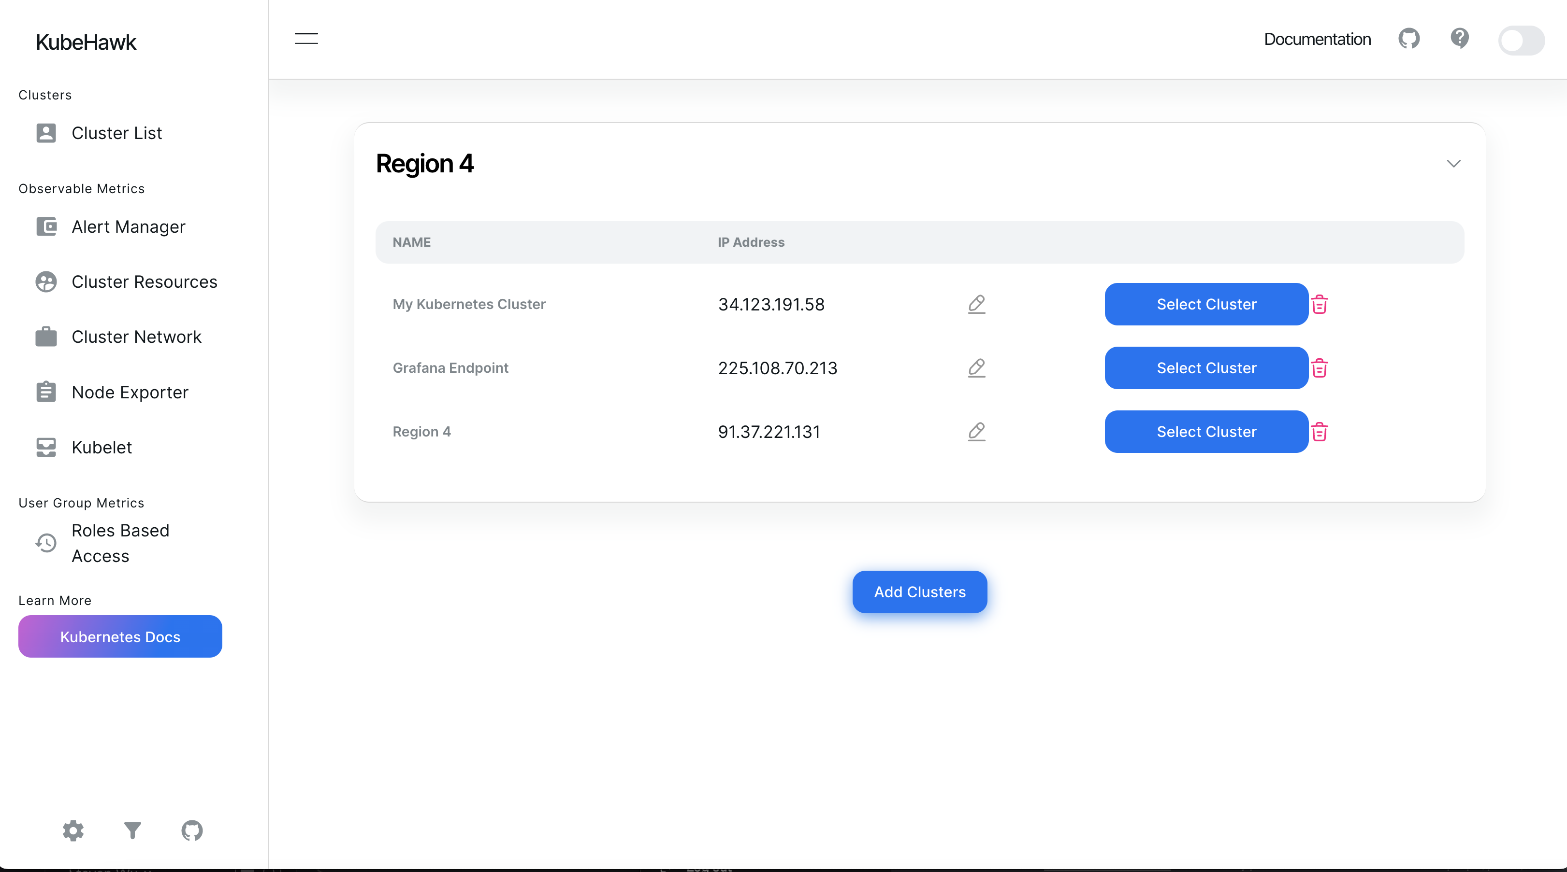The height and width of the screenshot is (872, 1567).
Task: Edit Grafana Endpoint entry pencil
Action: tap(976, 367)
